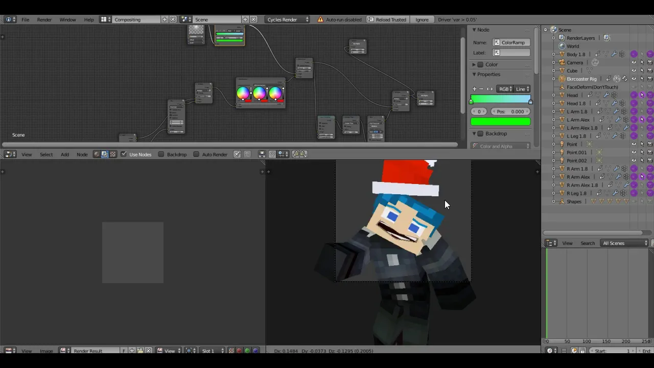Screen dimensions: 654x368
Task: Unlink the Render Result image with X
Action: tap(148, 351)
